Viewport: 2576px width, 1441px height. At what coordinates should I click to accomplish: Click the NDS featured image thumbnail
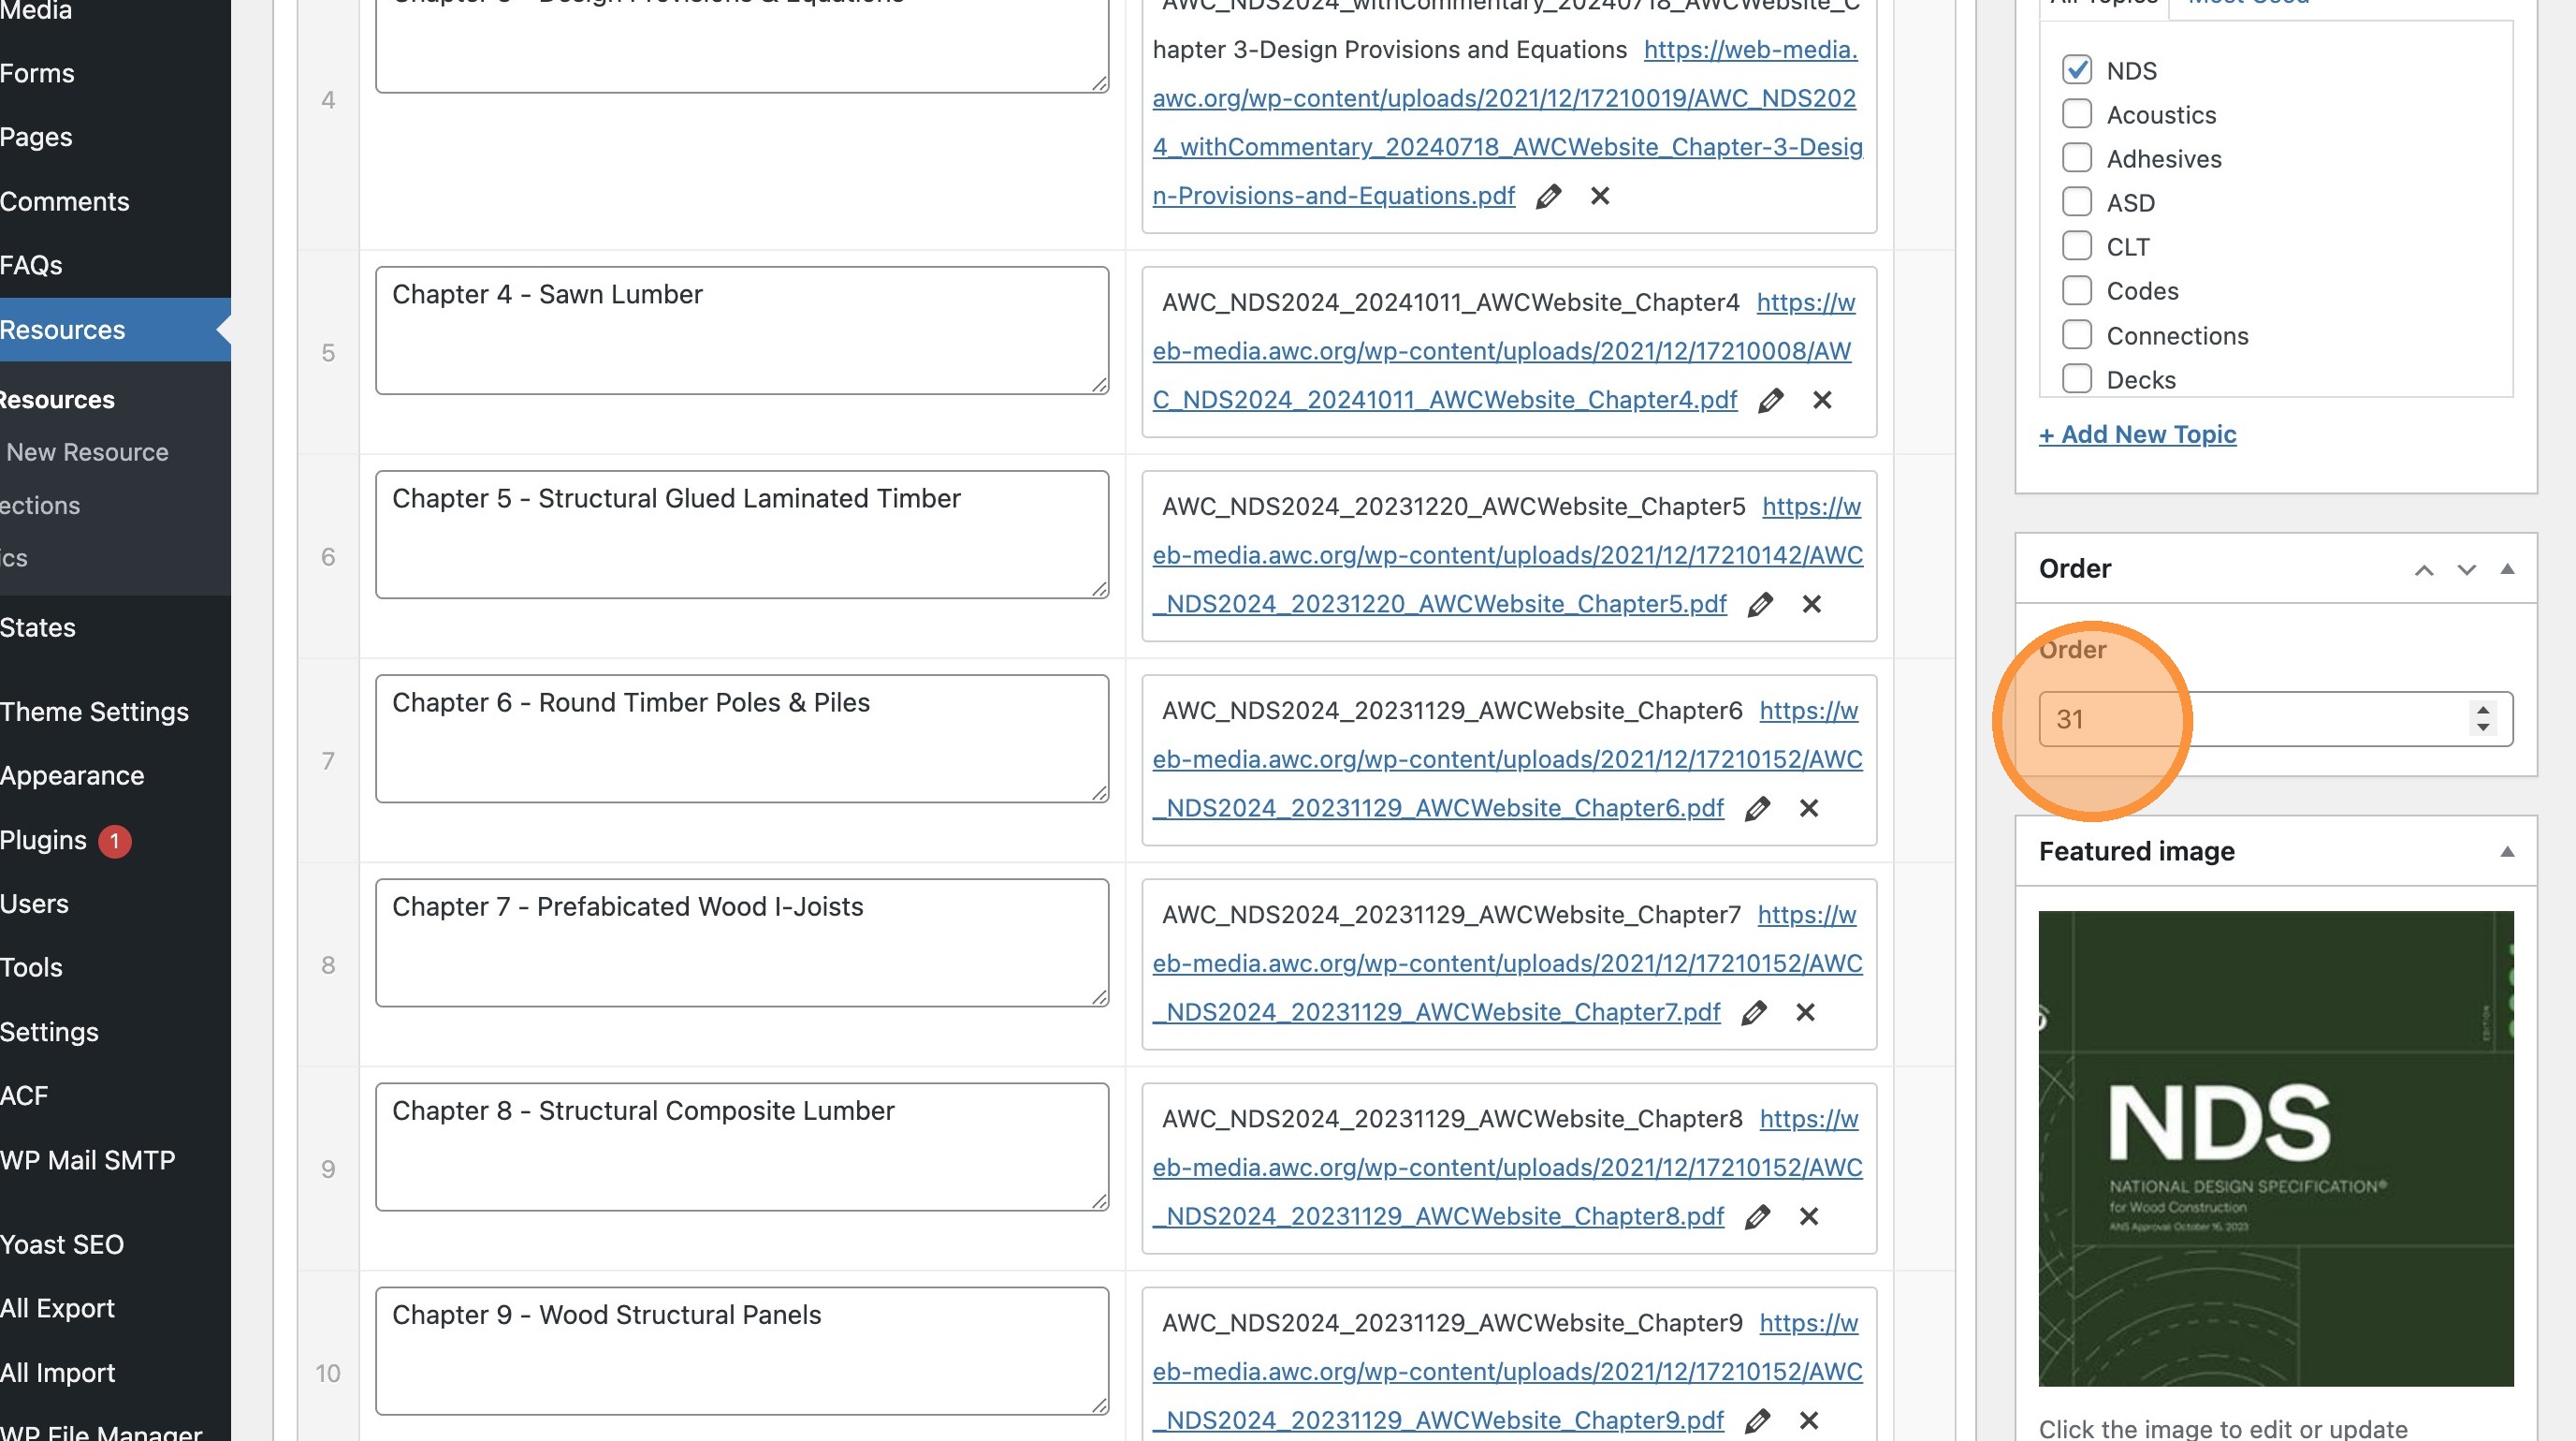point(2275,1148)
